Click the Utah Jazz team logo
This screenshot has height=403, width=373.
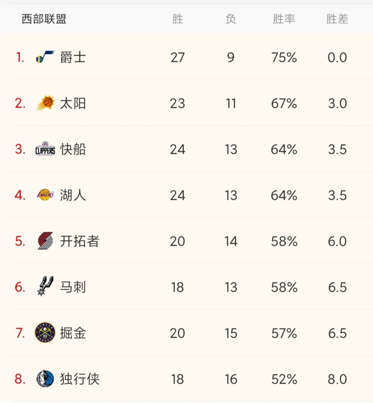(x=45, y=57)
